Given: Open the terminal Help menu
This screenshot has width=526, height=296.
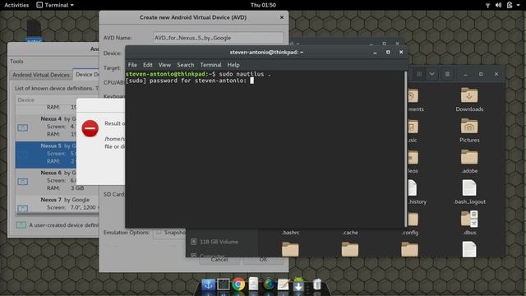Looking at the screenshot, I should [233, 65].
